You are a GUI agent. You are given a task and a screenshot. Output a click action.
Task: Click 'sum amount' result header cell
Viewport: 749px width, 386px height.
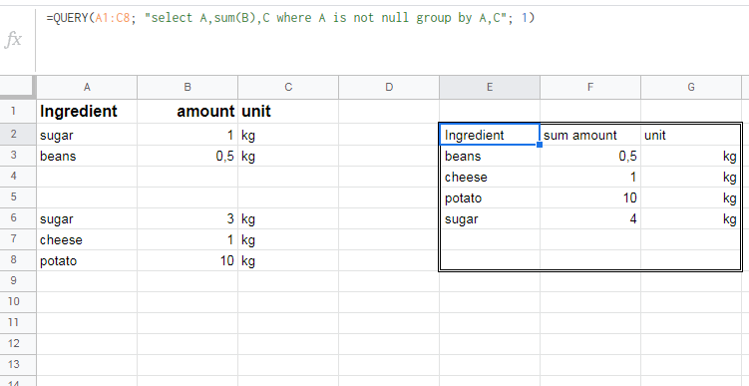coord(590,135)
